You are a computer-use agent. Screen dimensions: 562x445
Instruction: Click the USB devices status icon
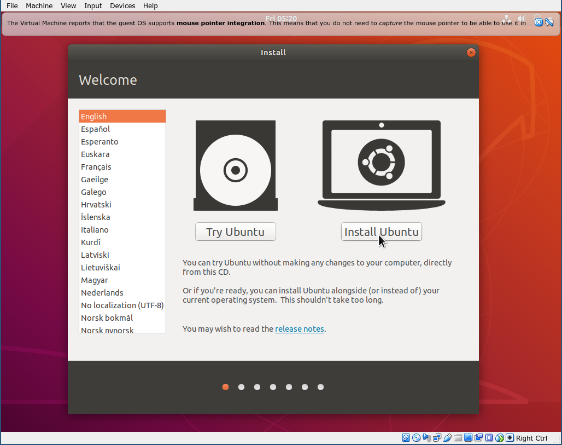[x=448, y=438]
